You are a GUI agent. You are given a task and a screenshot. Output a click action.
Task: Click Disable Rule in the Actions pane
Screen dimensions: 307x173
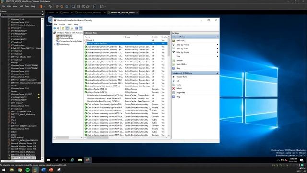181,77
